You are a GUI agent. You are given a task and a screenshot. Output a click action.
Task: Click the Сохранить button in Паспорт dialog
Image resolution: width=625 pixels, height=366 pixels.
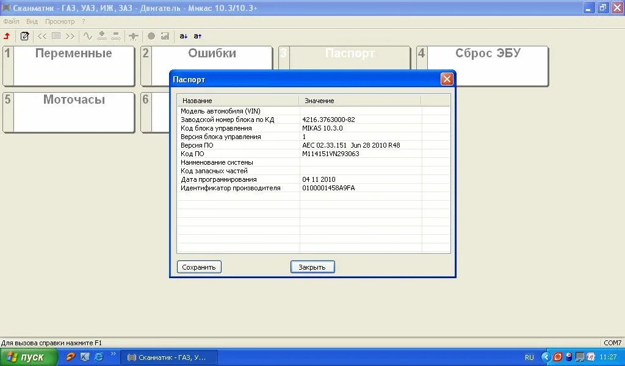pyautogui.click(x=199, y=267)
